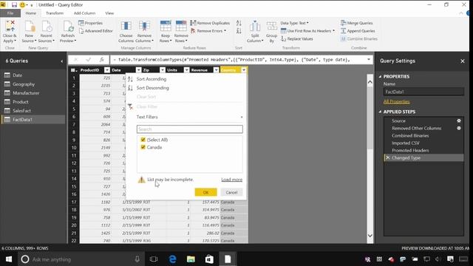Close the Query Settings pane
Viewport: 473px width, 266px height.
(x=463, y=61)
